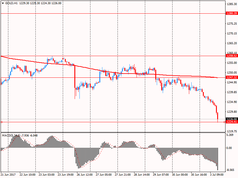This screenshot has height=178, width=238.
Task: Click the 28 Jun 14:00 time label
Action: tap(142, 175)
